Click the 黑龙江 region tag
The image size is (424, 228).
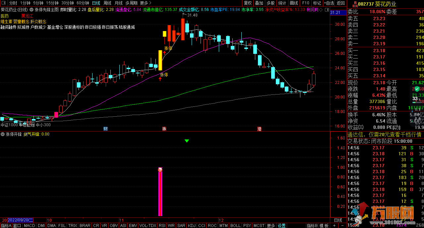pyautogui.click(x=28, y=16)
